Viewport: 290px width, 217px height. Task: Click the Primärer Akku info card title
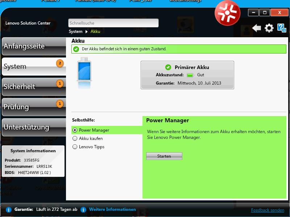click(192, 67)
